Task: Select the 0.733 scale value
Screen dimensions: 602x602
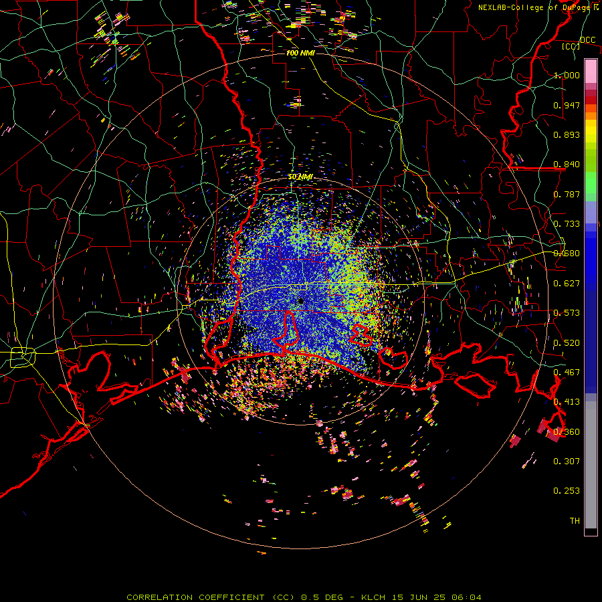Action: [567, 224]
